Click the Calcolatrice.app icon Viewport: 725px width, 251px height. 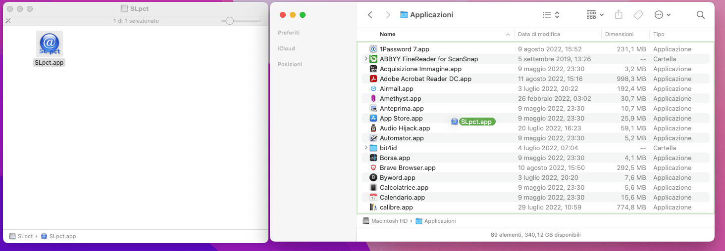pyautogui.click(x=373, y=187)
